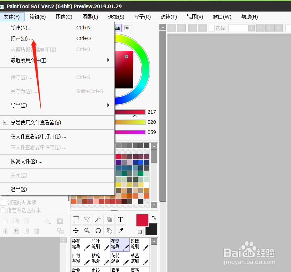Click the clear layer eraser icon

click(27, 231)
